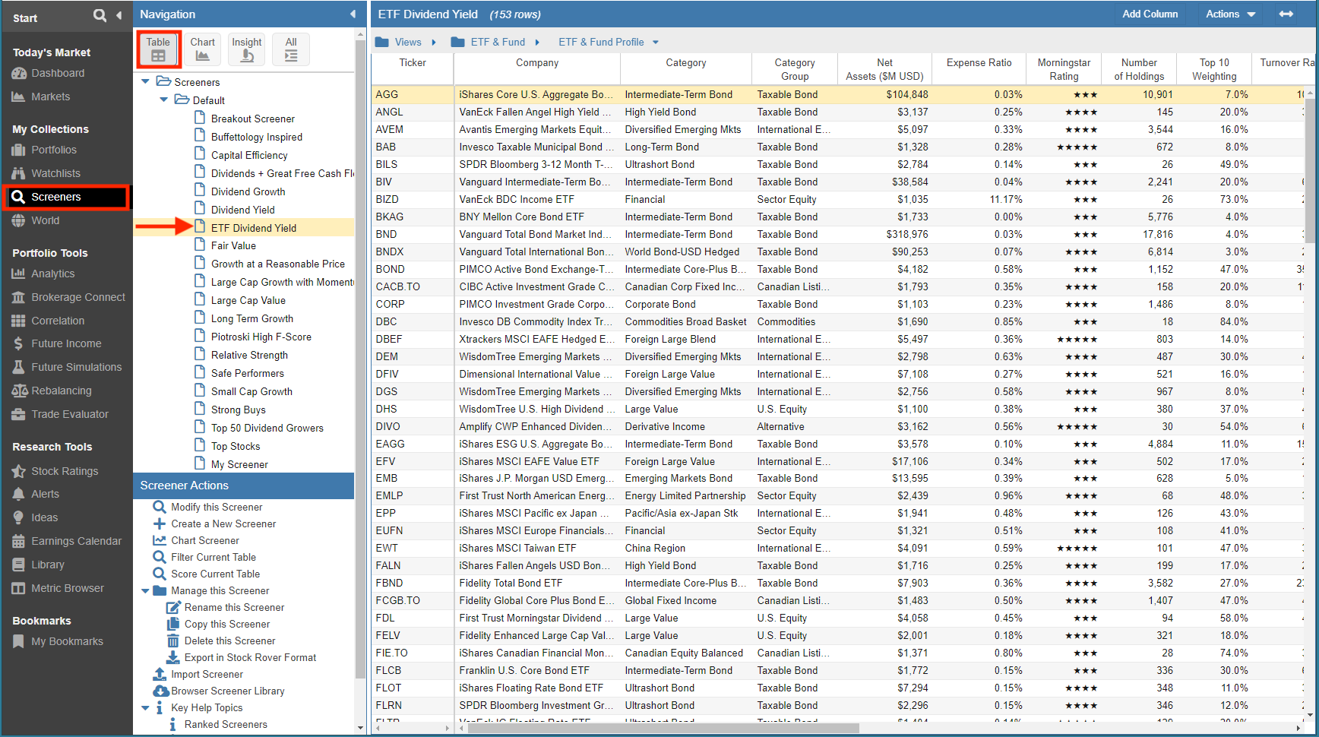
Task: Click the Delete this Screener trash icon
Action: coord(173,641)
